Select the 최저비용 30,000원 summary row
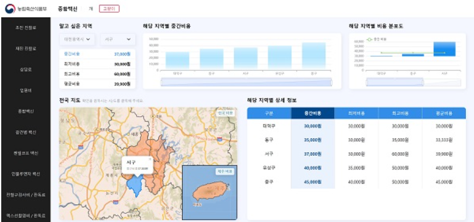This screenshot has width=474, height=222. coord(97,64)
